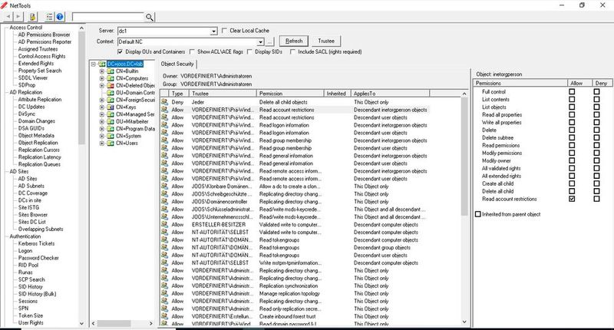Image resolution: width=614 pixels, height=330 pixels.
Task: Expand the CN=Managed Service Accounts node
Action: click(x=102, y=114)
